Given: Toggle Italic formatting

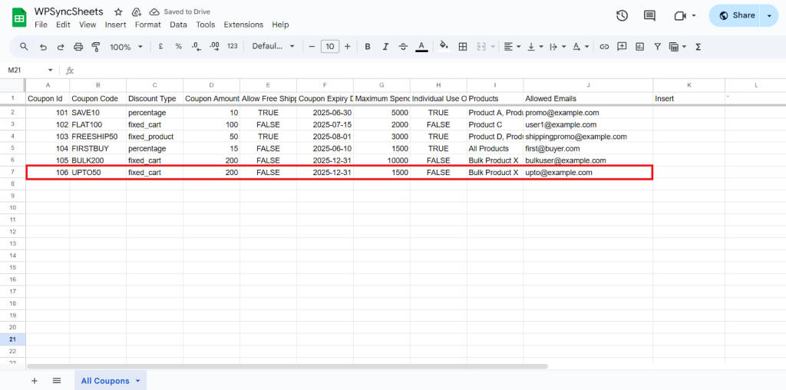Looking at the screenshot, I should click(x=385, y=47).
